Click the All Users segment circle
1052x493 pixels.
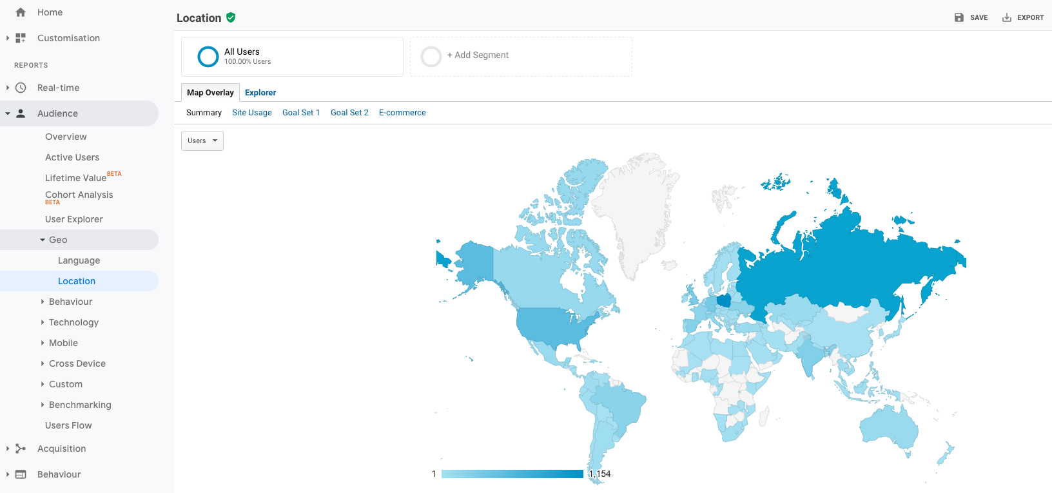coord(208,57)
